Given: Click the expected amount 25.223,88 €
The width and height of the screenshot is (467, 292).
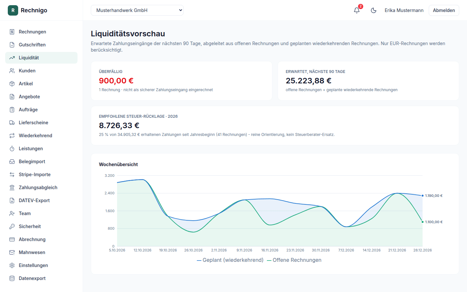Looking at the screenshot, I should point(308,80).
